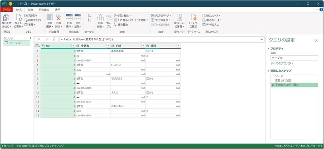The image size is (324, 149).
Task: Click cell xxx-789-2345 in row 15
Action: pyautogui.click(x=93, y=115)
